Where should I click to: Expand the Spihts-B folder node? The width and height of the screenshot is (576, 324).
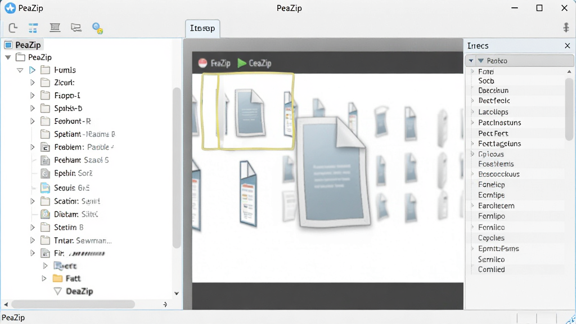point(32,109)
